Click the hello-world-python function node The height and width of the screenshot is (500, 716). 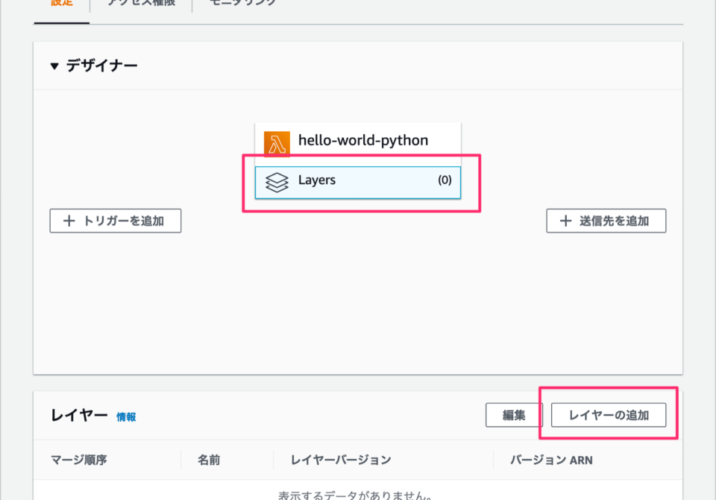coord(357,139)
